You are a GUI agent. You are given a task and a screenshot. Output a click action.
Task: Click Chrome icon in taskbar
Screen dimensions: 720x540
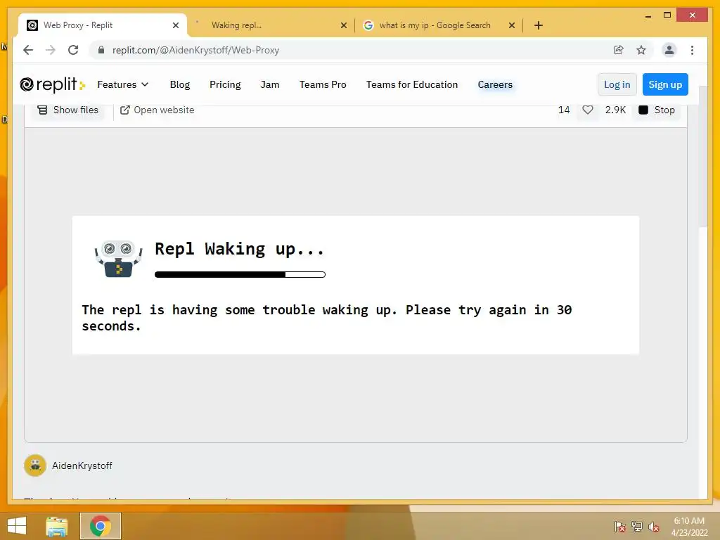pos(100,526)
